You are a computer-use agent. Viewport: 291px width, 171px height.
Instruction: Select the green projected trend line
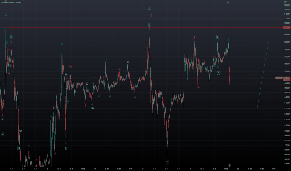click(263, 76)
